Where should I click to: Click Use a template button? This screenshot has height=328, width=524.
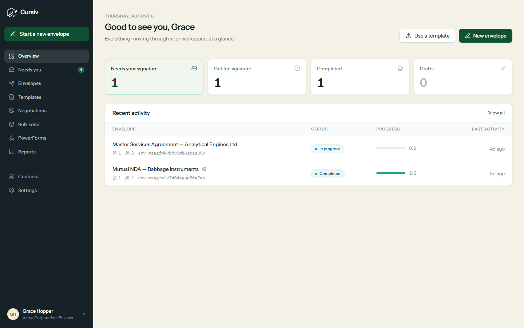pyautogui.click(x=428, y=36)
